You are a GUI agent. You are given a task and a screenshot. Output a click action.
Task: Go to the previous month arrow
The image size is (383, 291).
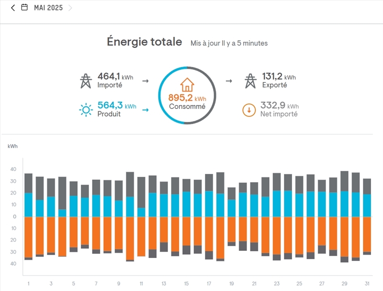(x=13, y=8)
